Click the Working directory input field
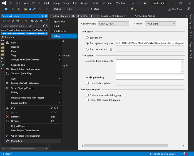Image resolution: width=194 pixels, height=156 pixels. (x=150, y=77)
